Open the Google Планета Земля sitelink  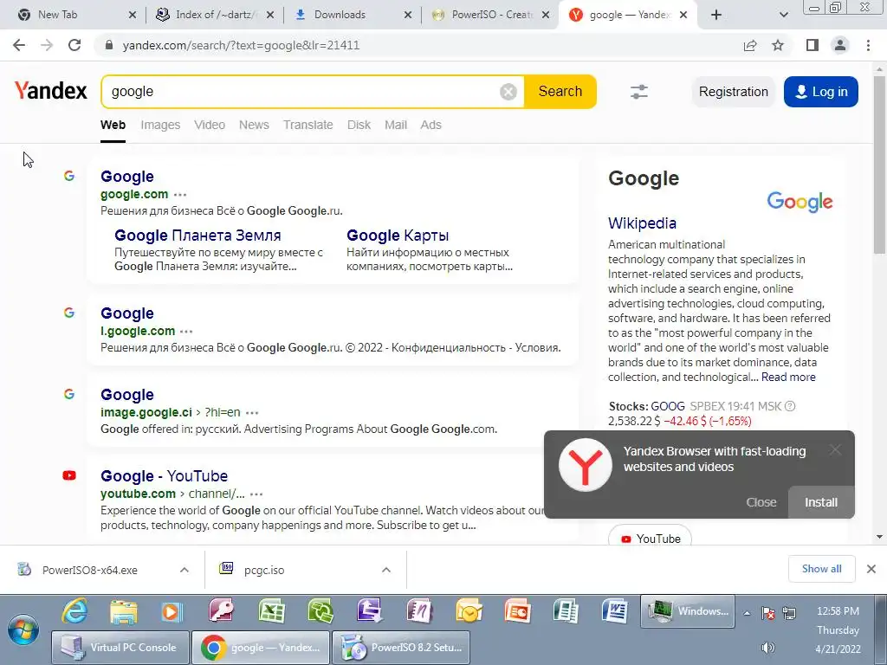[x=197, y=236]
